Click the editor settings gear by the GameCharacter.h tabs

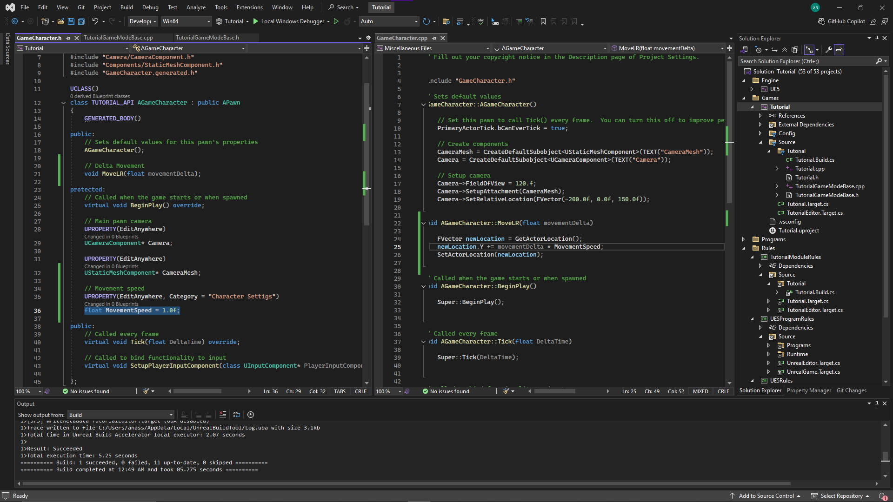point(368,38)
